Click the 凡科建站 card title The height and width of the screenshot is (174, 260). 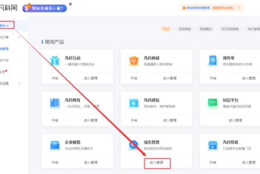[152, 100]
